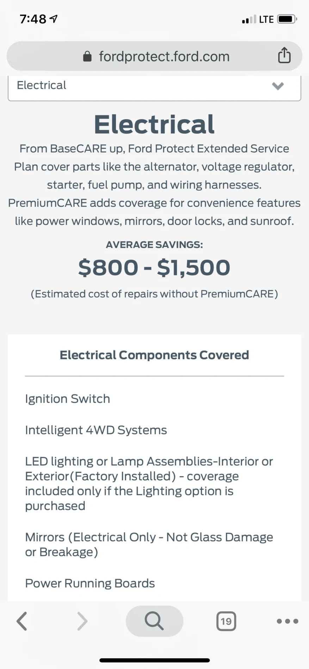Tap the LED lighting or Lamp Assemblies item
This screenshot has height=669, width=309.
[x=149, y=483]
